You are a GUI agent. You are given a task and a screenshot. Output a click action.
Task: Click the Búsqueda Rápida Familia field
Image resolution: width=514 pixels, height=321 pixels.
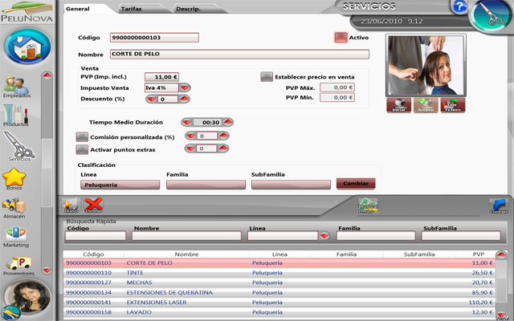coord(376,236)
